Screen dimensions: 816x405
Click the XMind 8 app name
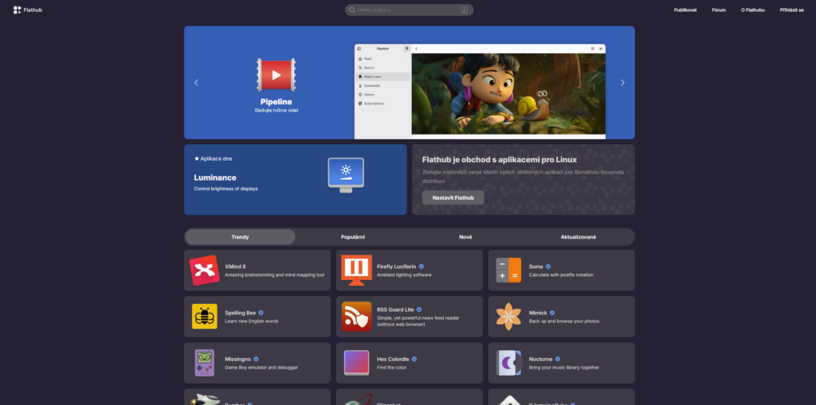(235, 267)
